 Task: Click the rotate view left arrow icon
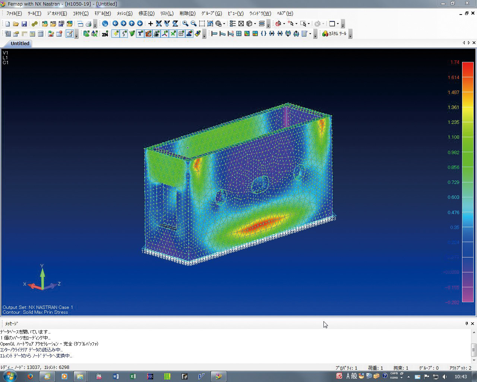coord(115,24)
